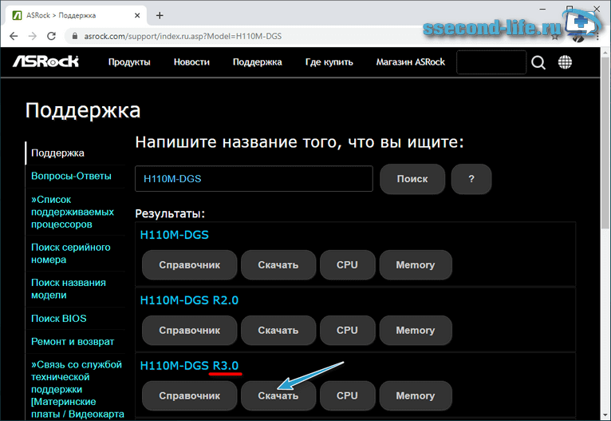Click Memory button for H110M-DGS R3.0
Screen dimensions: 611x421
pos(416,395)
